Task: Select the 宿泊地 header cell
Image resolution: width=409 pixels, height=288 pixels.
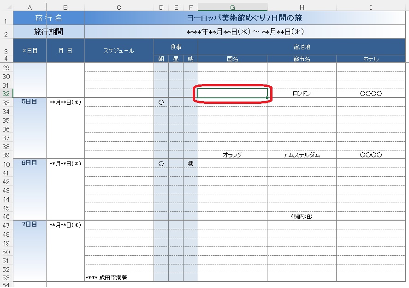Action: click(x=302, y=47)
